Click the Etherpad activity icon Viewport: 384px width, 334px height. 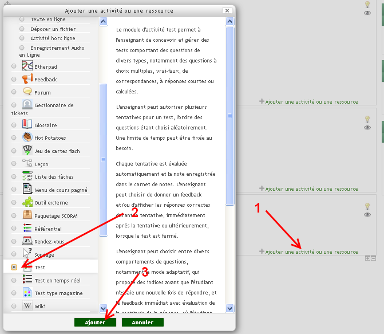click(27, 65)
